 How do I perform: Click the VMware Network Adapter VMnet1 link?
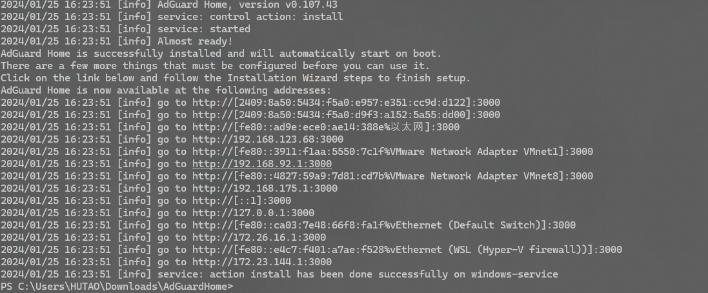tap(393, 152)
